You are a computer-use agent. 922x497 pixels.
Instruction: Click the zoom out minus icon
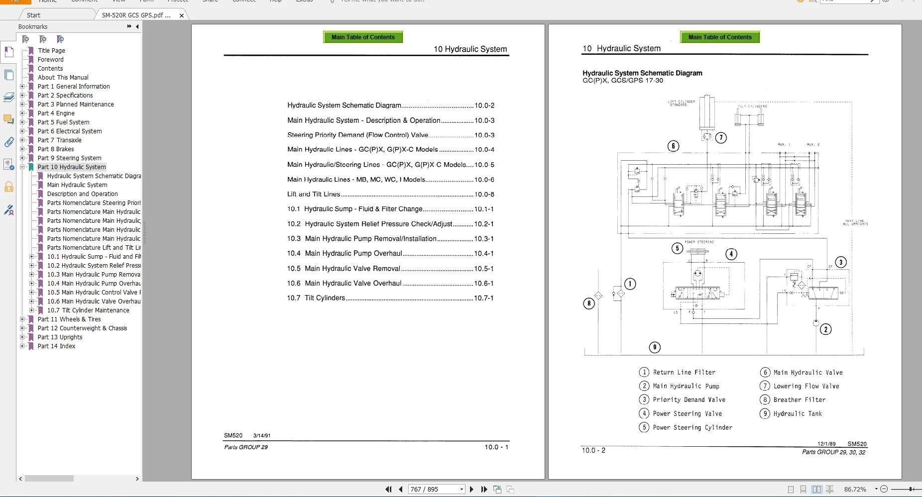click(x=884, y=490)
